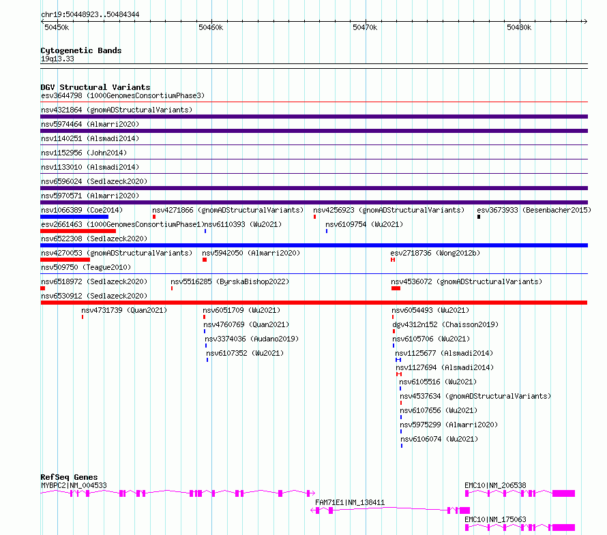Click nsv4256923 (gnomADStructuralVariants) label

click(389, 210)
